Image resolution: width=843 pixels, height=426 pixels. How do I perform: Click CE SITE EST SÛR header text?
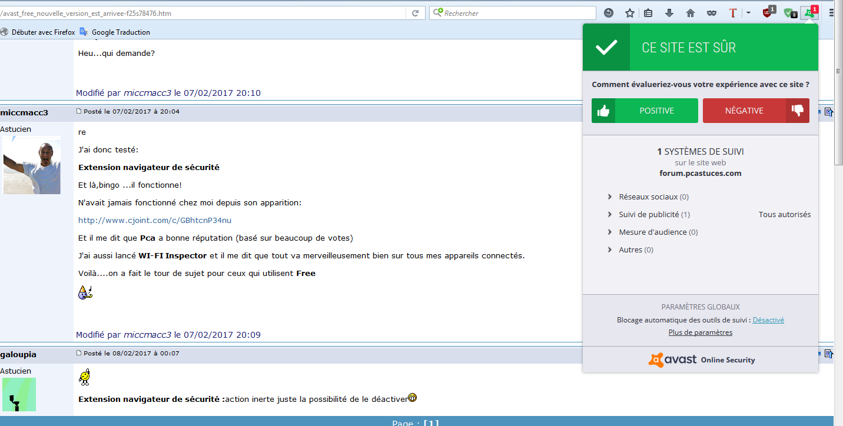(689, 48)
